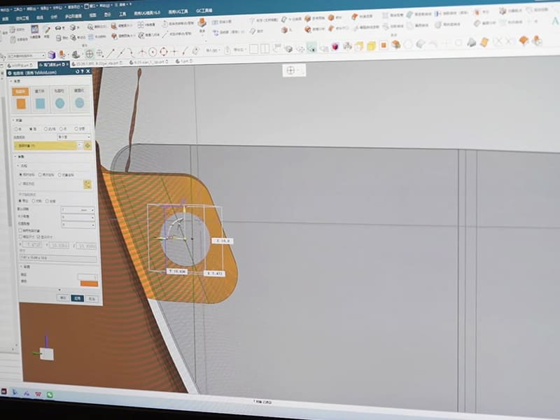Select the second radio option in object section
This screenshot has height=420, width=560.
pyautogui.click(x=31, y=129)
